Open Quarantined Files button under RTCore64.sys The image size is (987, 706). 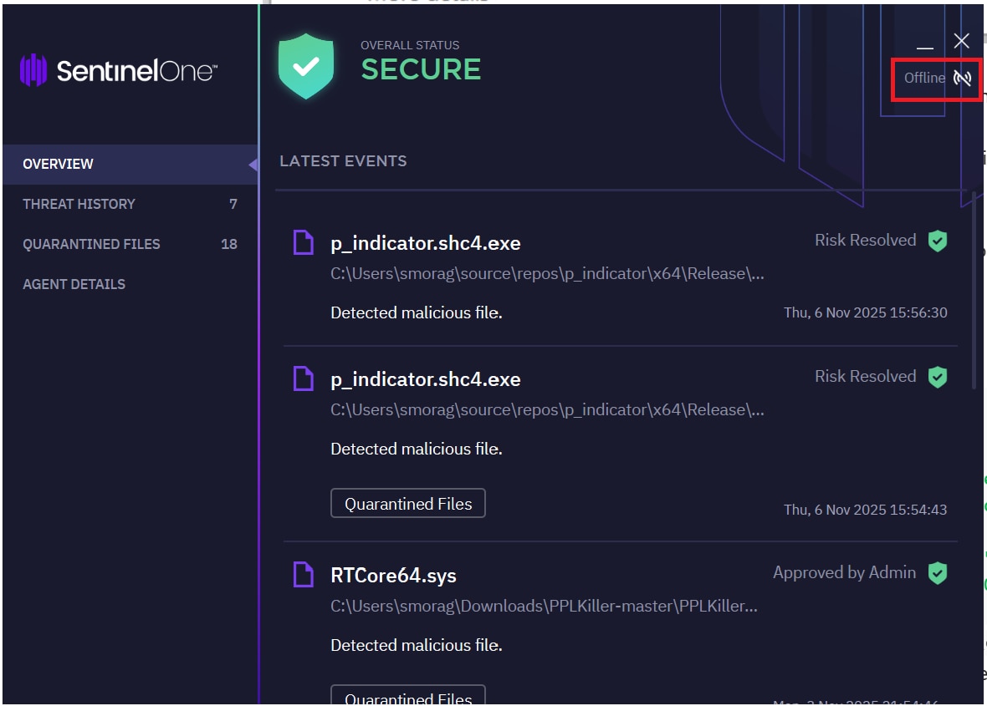click(408, 694)
